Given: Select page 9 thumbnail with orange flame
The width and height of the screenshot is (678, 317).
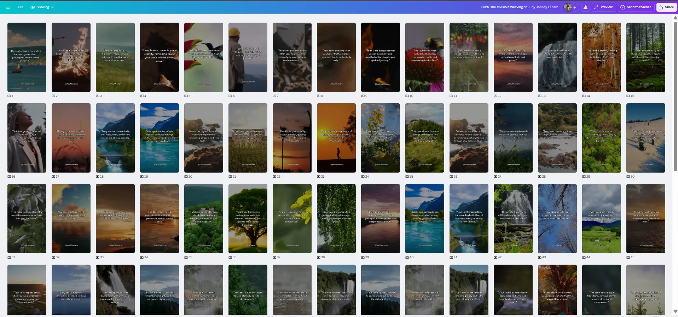Looking at the screenshot, I should point(381,57).
